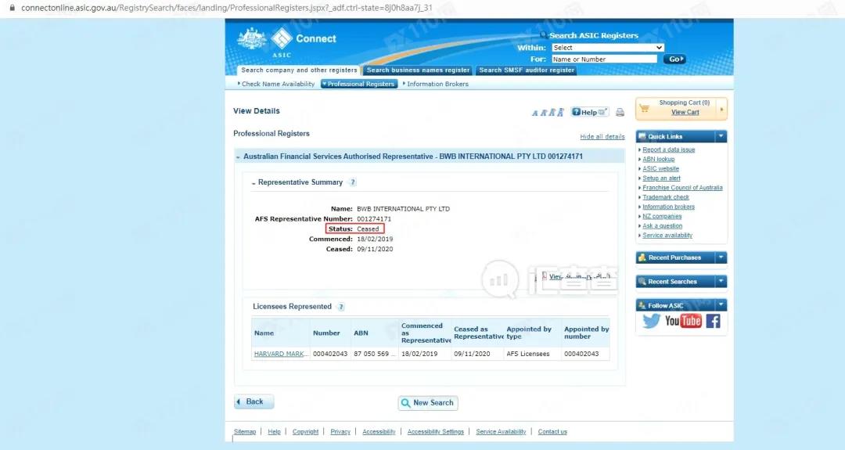845x450 pixels.
Task: Collapse the Australian Financial Services Authorised Representative section
Action: [x=238, y=157]
